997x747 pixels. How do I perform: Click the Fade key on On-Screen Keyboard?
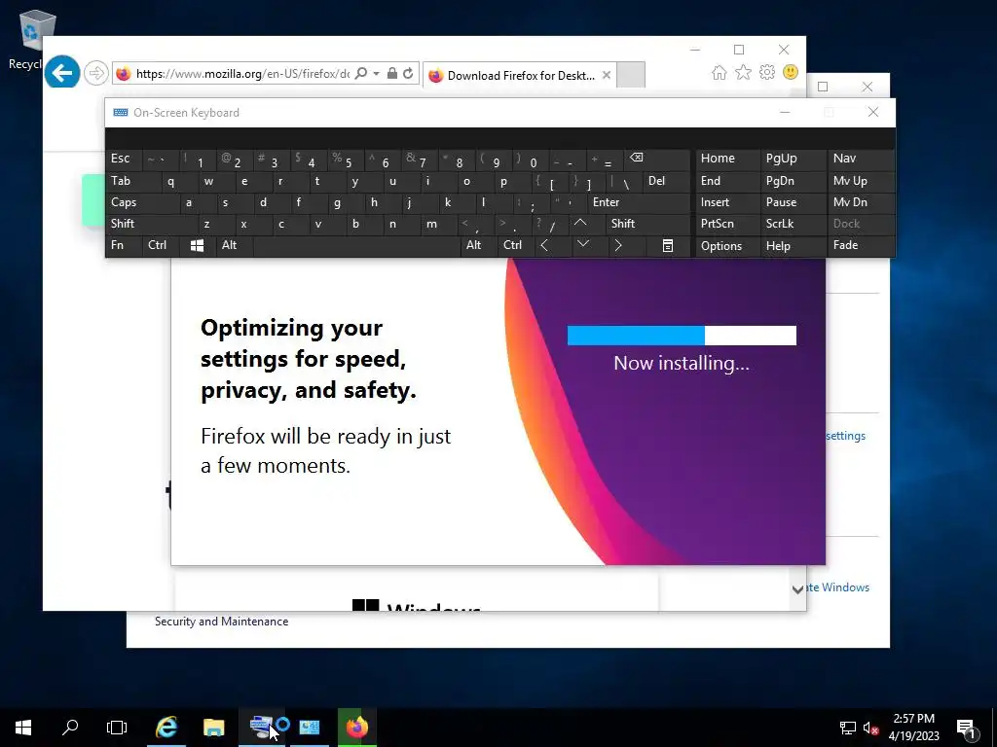[x=861, y=245]
